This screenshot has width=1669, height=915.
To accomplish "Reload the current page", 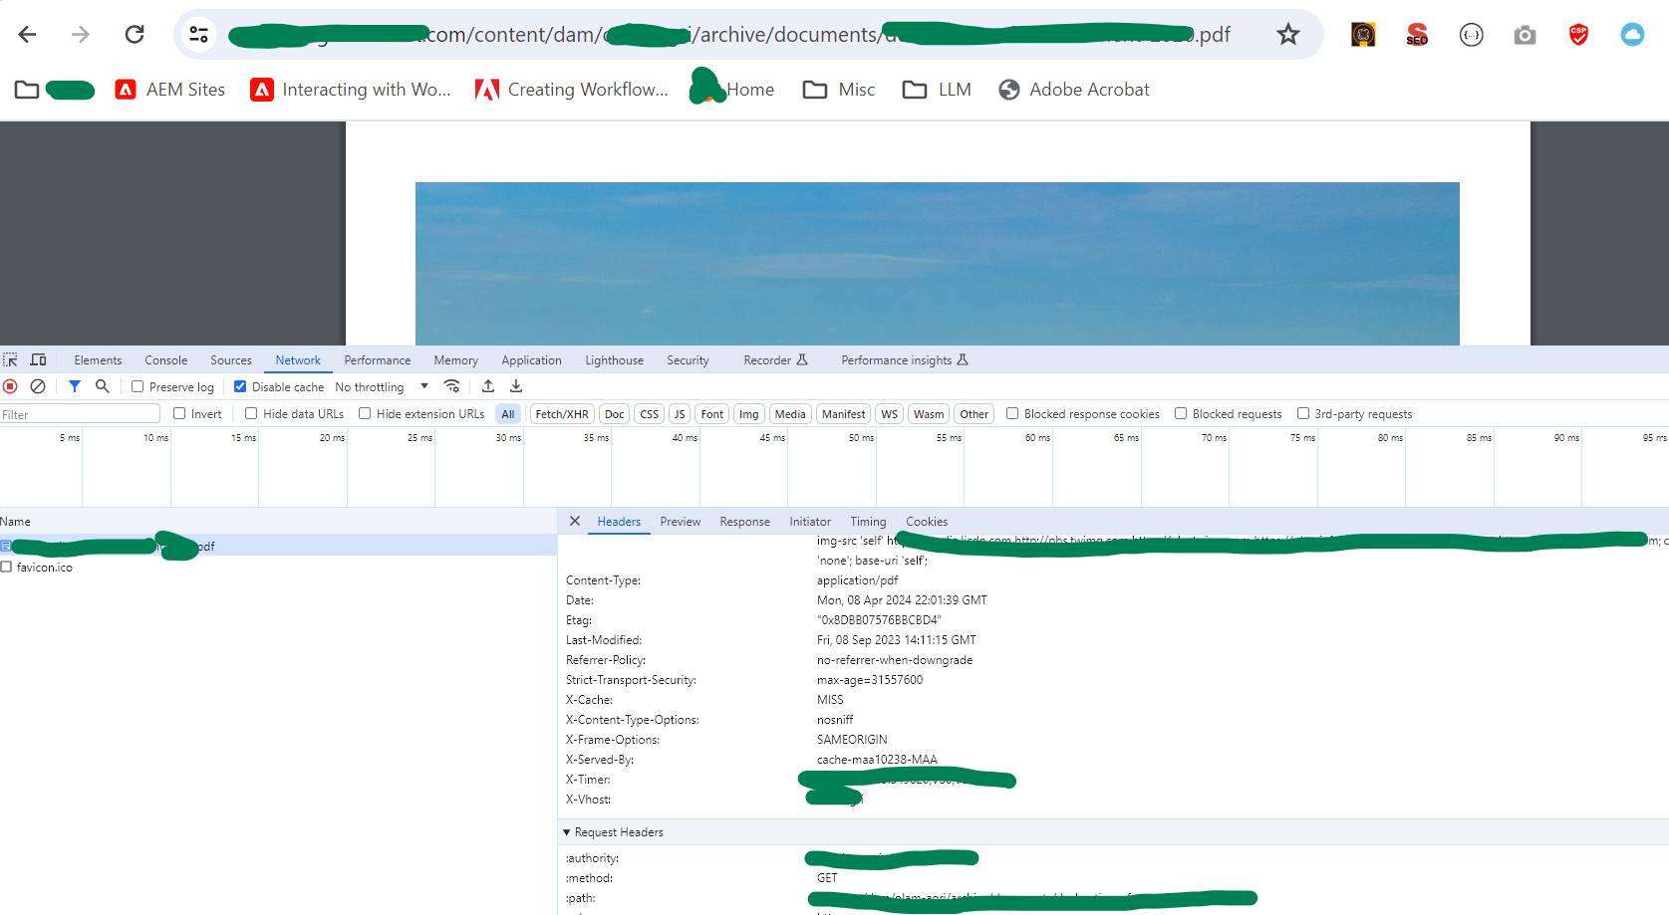I will point(135,34).
